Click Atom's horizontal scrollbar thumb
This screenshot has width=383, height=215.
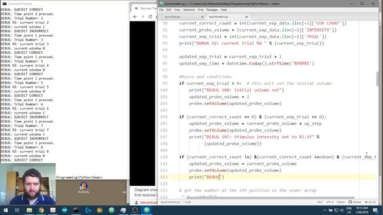pyautogui.click(x=270, y=198)
